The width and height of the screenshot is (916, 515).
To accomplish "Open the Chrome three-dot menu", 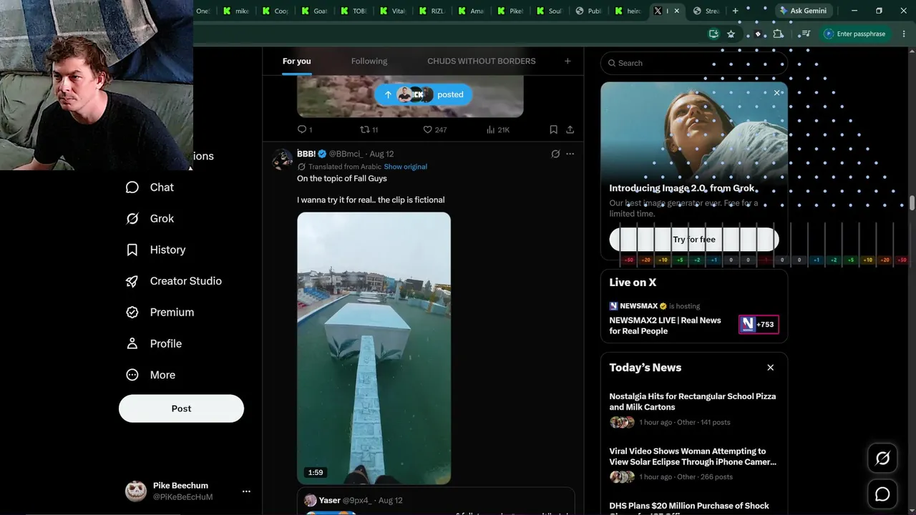I will pos(905,34).
